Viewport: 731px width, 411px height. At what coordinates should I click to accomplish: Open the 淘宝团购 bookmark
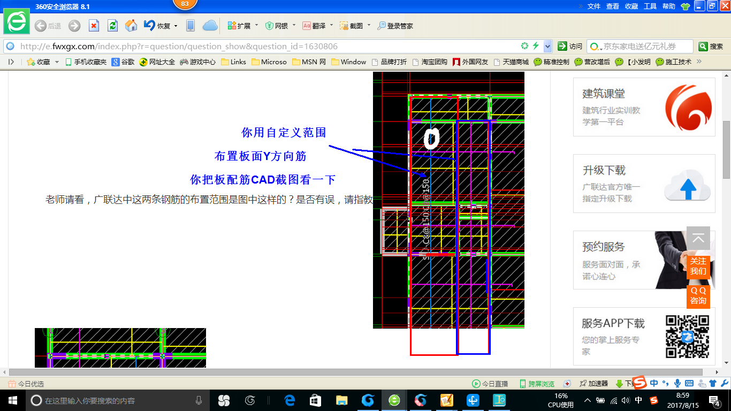(x=430, y=62)
